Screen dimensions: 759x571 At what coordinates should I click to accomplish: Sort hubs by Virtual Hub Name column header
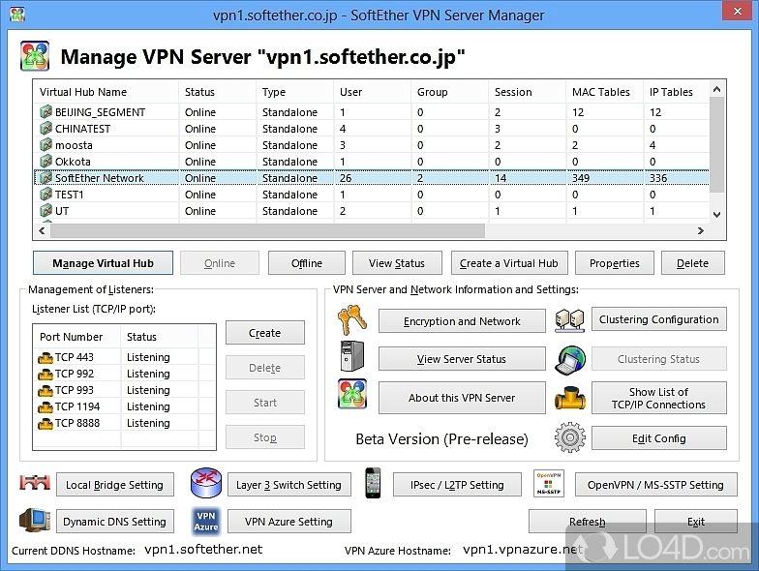click(83, 92)
